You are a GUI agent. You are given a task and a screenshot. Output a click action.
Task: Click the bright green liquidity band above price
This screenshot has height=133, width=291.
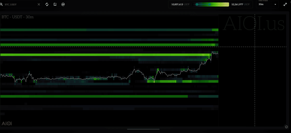(108, 54)
